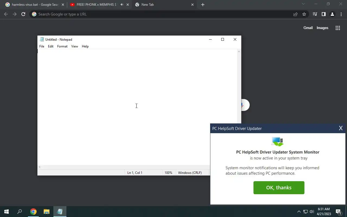The image size is (347, 217).
Task: Open the Edit menu in Notepad
Action: (51, 46)
